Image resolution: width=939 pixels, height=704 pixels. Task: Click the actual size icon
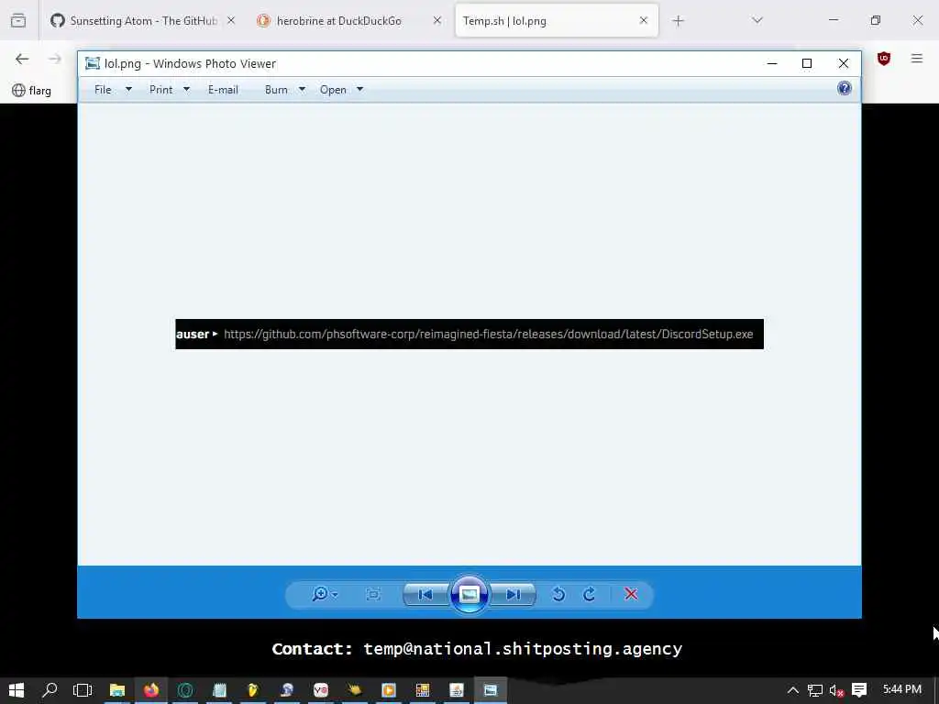point(373,594)
